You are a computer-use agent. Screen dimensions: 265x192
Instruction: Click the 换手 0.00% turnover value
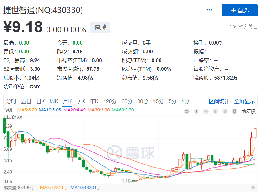pos(216,43)
